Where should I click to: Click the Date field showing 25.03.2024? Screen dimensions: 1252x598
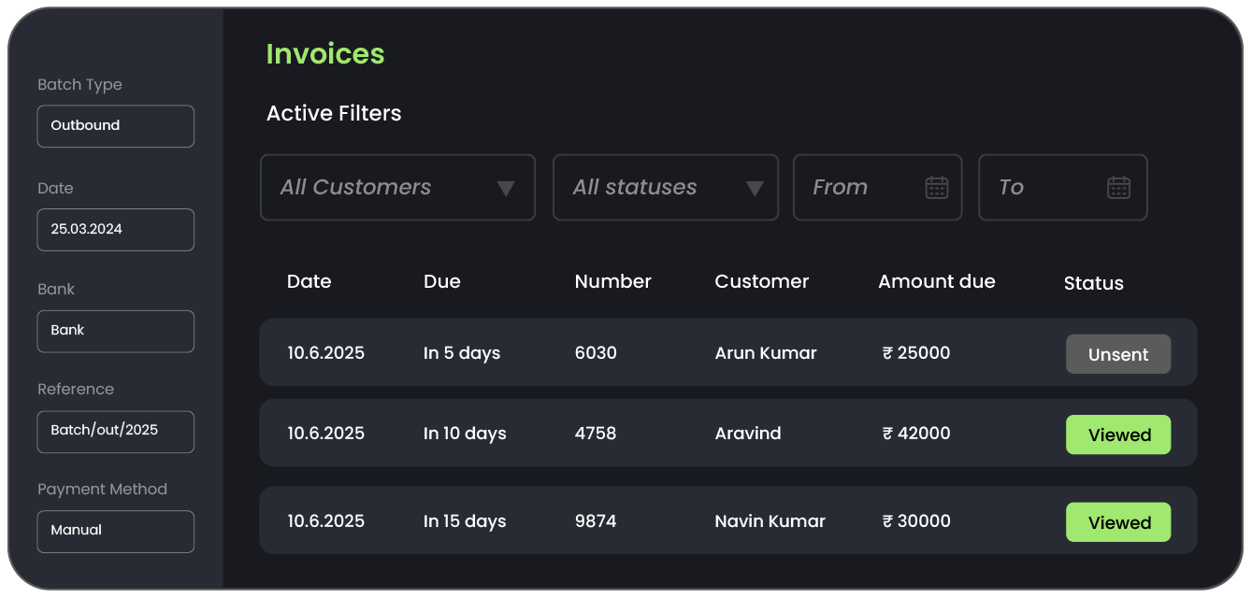coord(116,230)
